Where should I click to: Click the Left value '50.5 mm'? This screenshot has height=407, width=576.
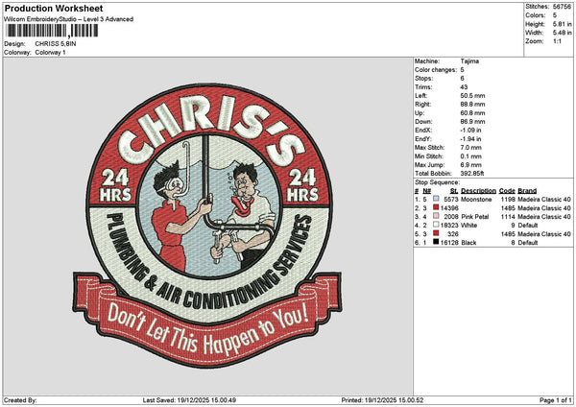pyautogui.click(x=472, y=96)
